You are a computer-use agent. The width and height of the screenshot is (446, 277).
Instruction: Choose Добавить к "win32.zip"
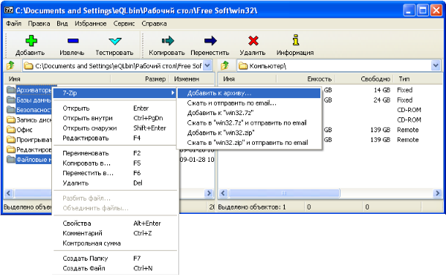click(x=249, y=133)
